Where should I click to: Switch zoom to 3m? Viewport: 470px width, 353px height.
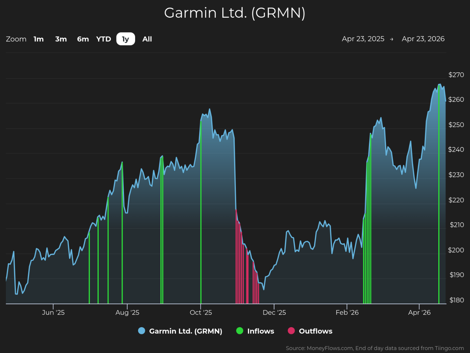[61, 39]
